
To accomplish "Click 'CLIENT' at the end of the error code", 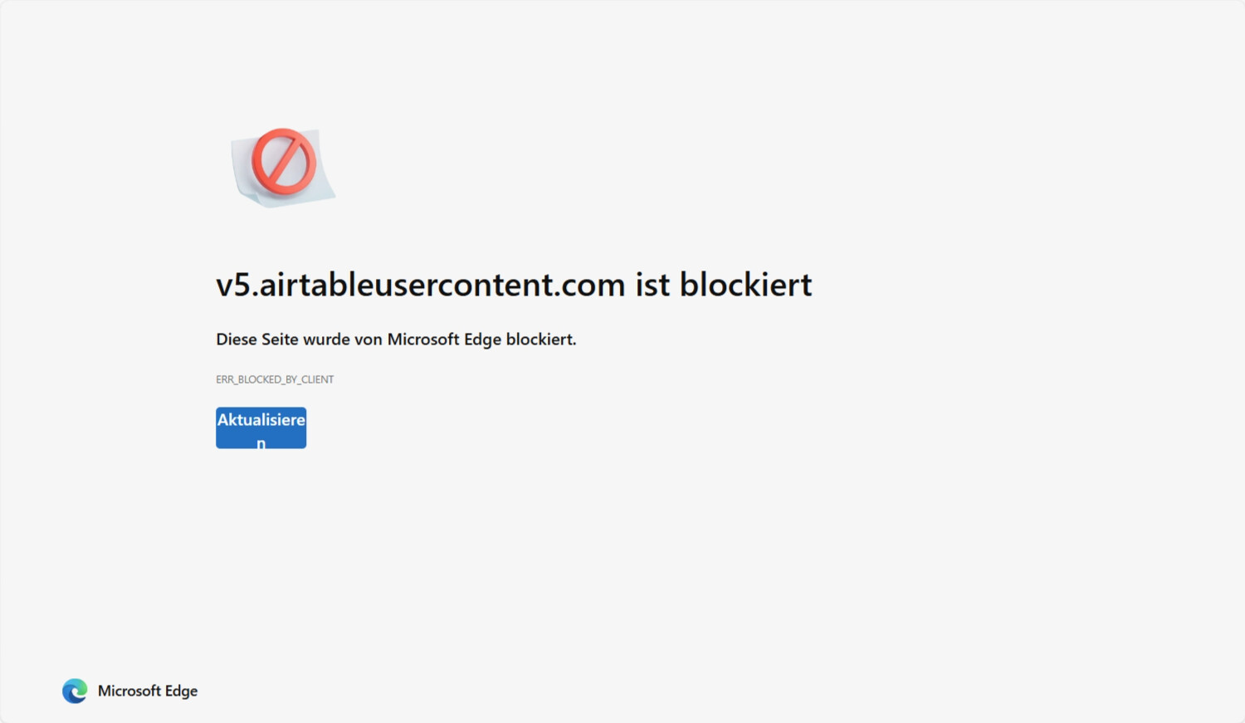I will tap(318, 379).
